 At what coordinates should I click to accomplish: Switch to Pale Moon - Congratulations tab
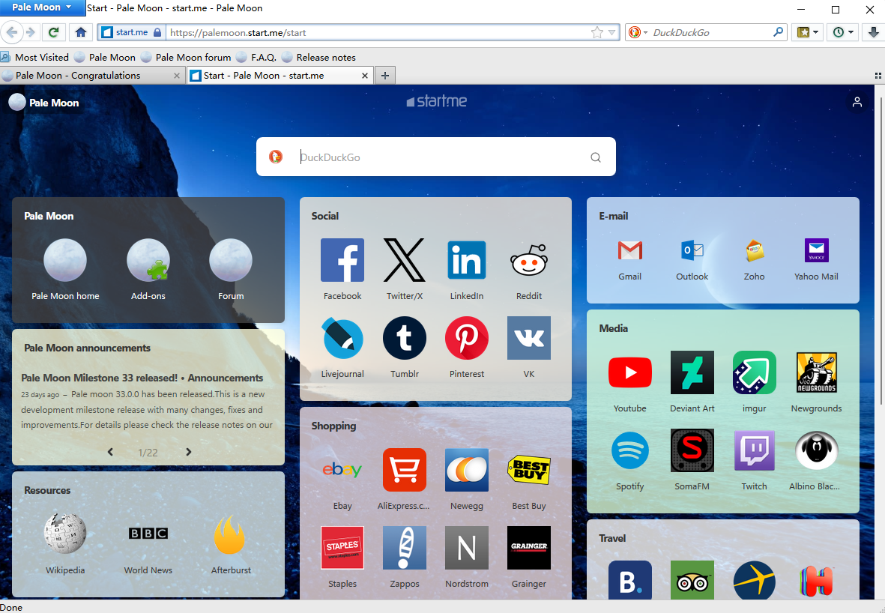92,75
